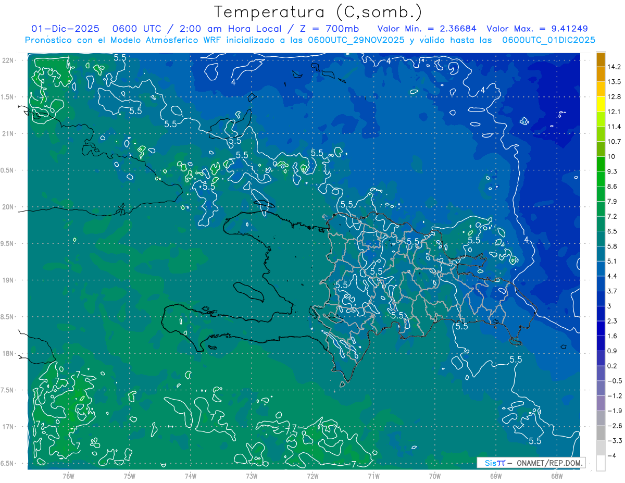This screenshot has width=625, height=483.
Task: Click the '74W' longitude axis label
Action: 191,476
